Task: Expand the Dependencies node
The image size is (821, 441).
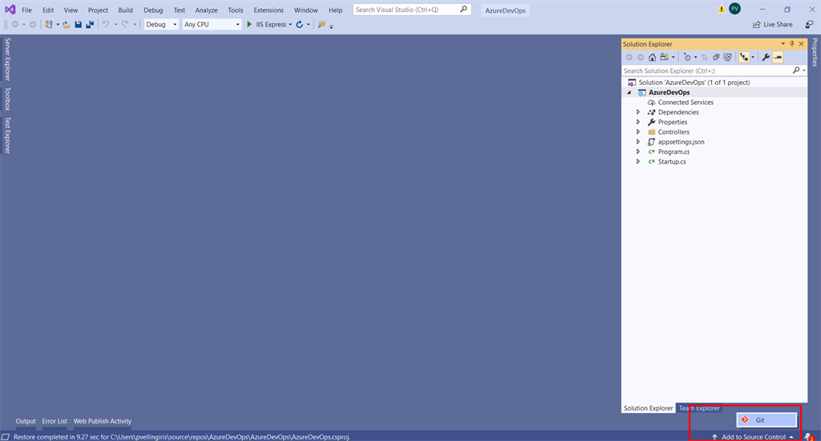Action: click(637, 112)
